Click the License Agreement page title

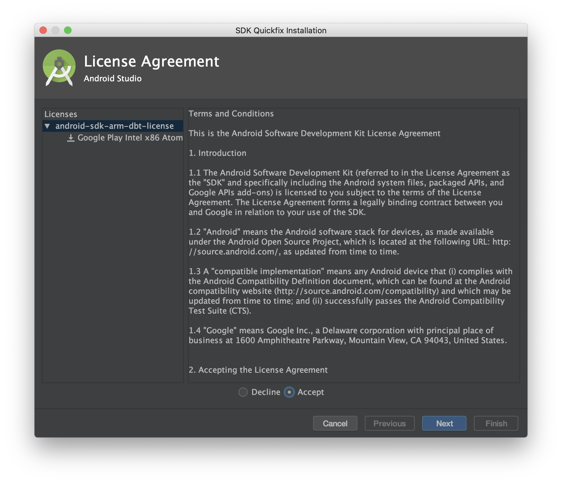[x=152, y=61]
